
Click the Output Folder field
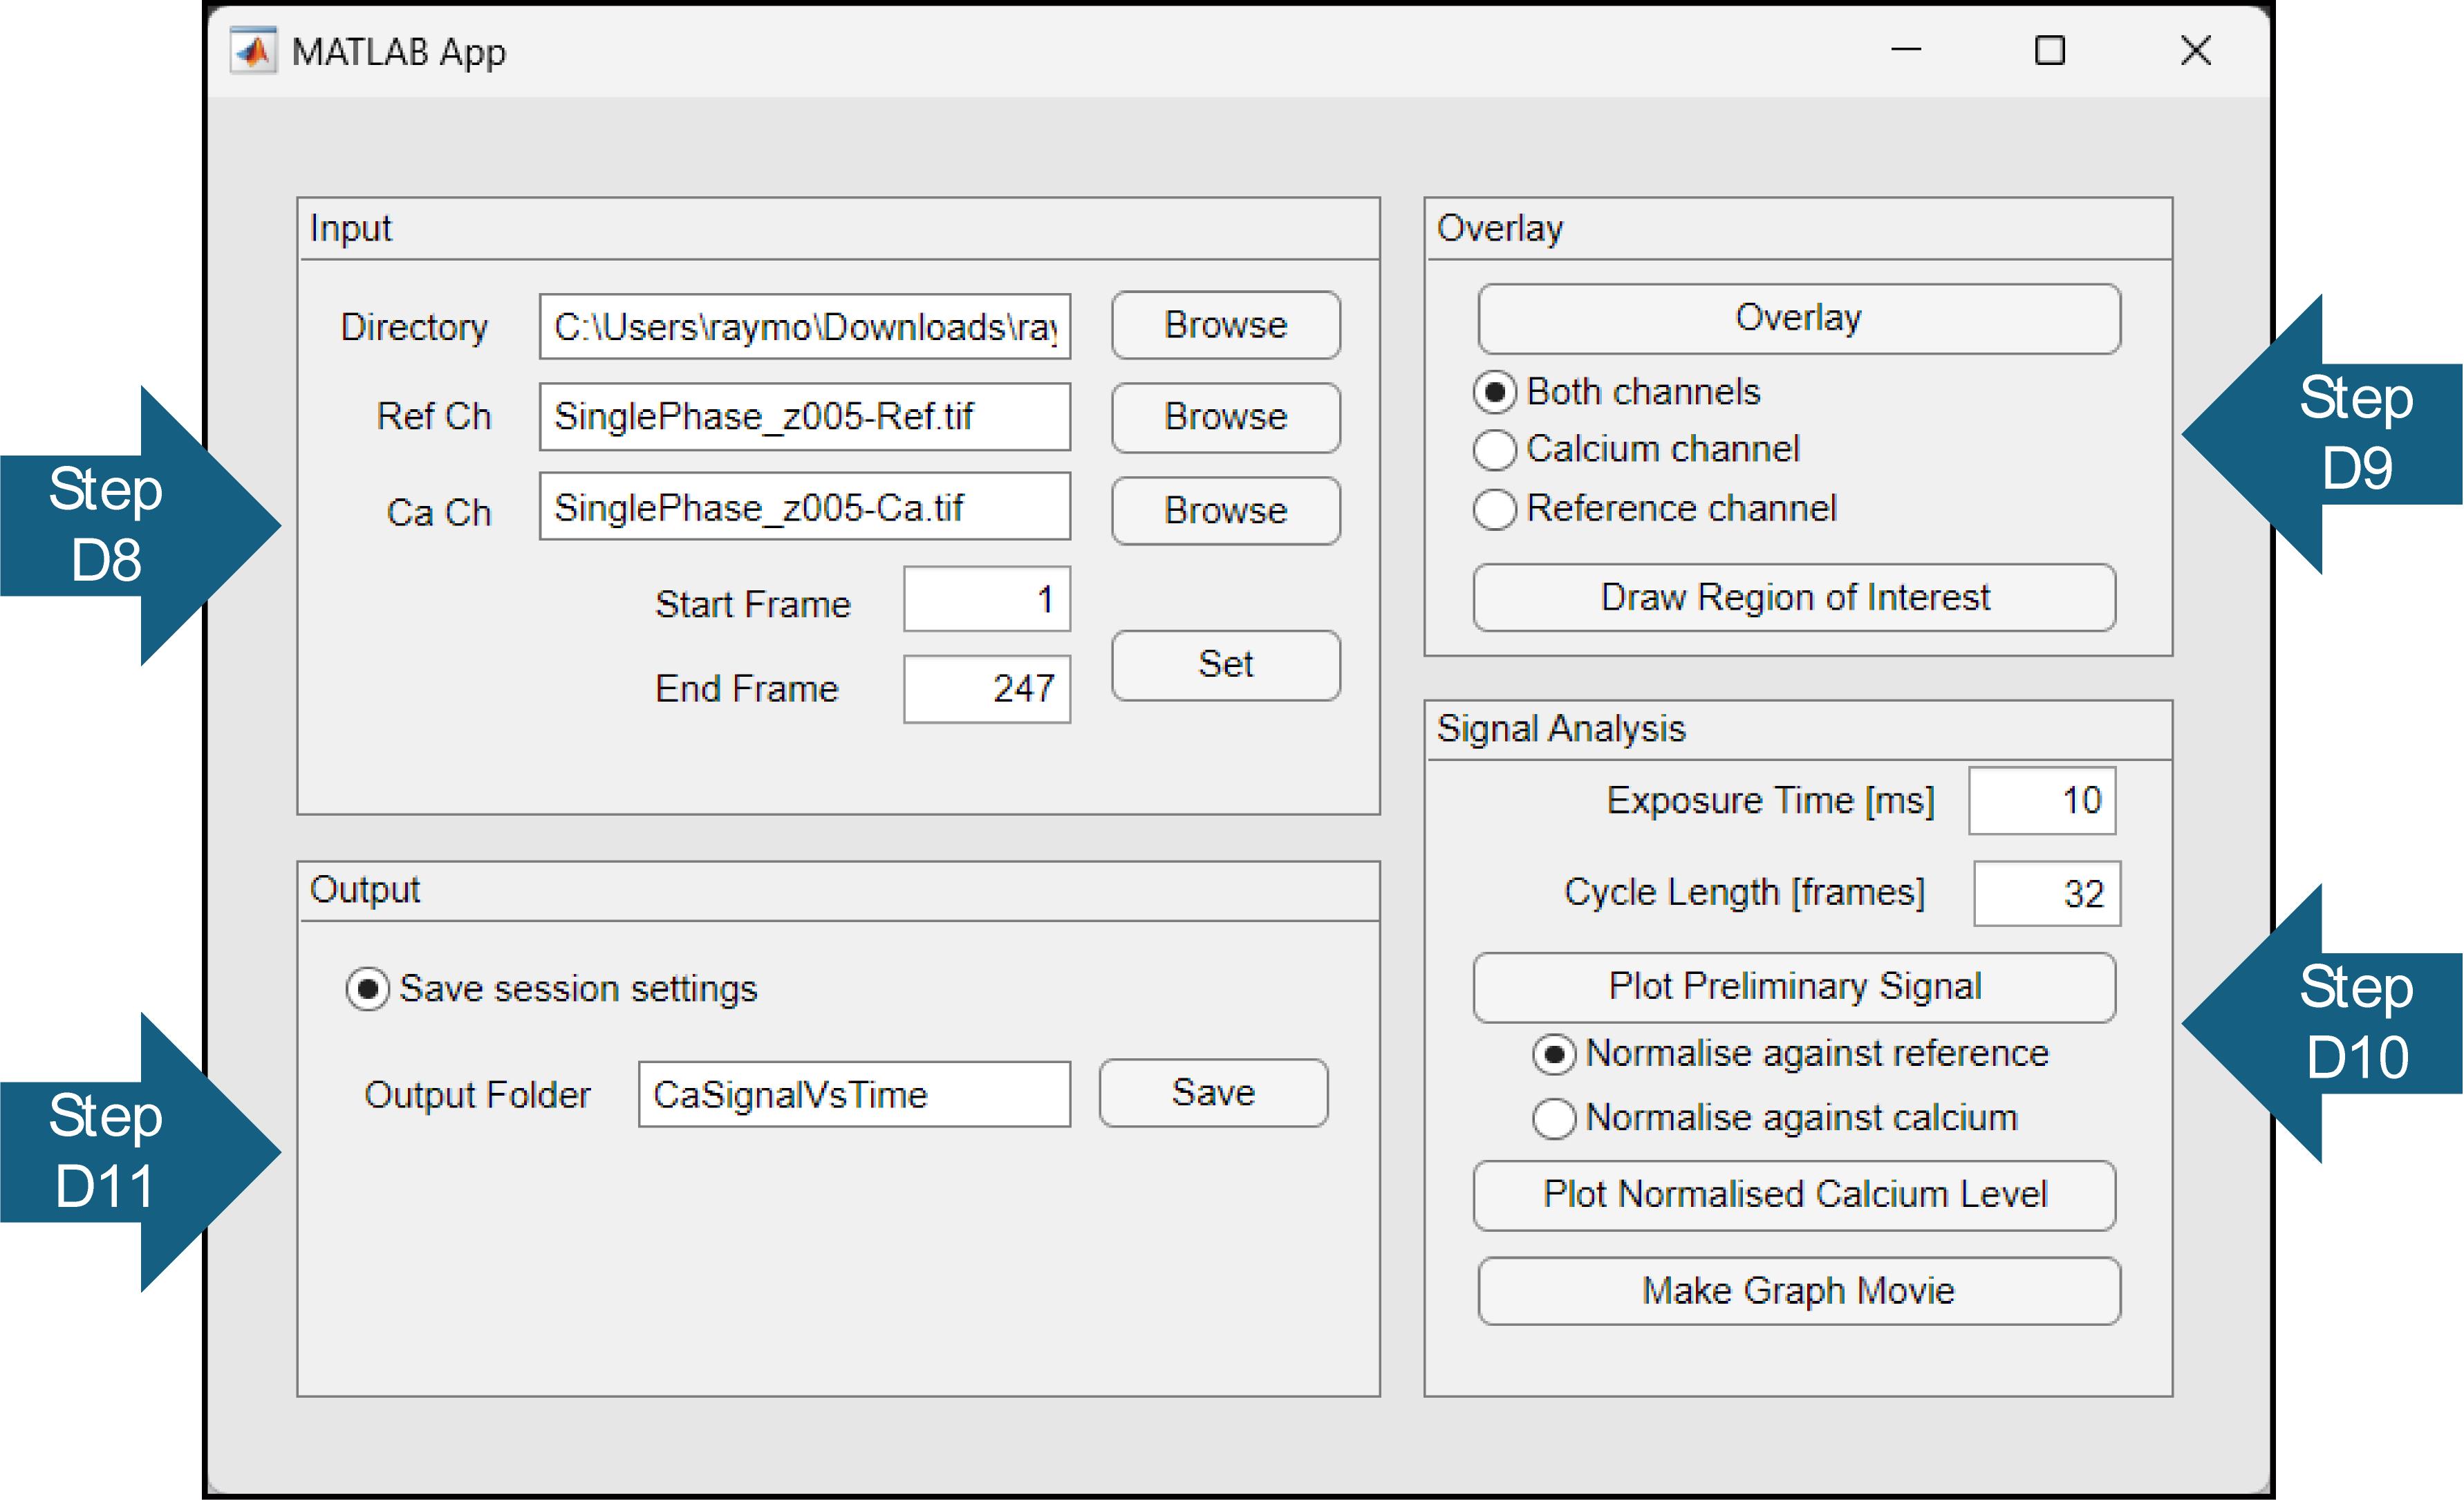click(x=855, y=1094)
